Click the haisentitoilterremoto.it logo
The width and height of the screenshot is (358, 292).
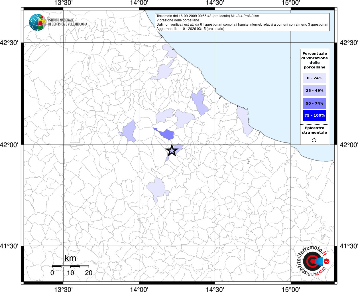point(314,261)
